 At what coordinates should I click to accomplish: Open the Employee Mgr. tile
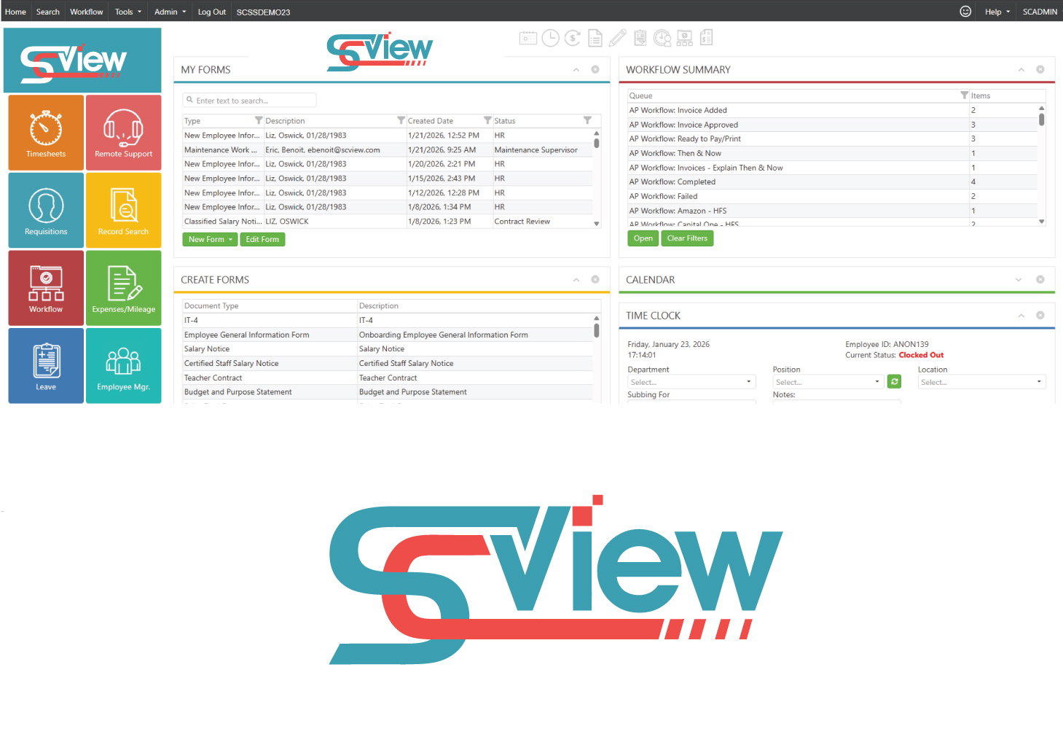[x=123, y=365]
